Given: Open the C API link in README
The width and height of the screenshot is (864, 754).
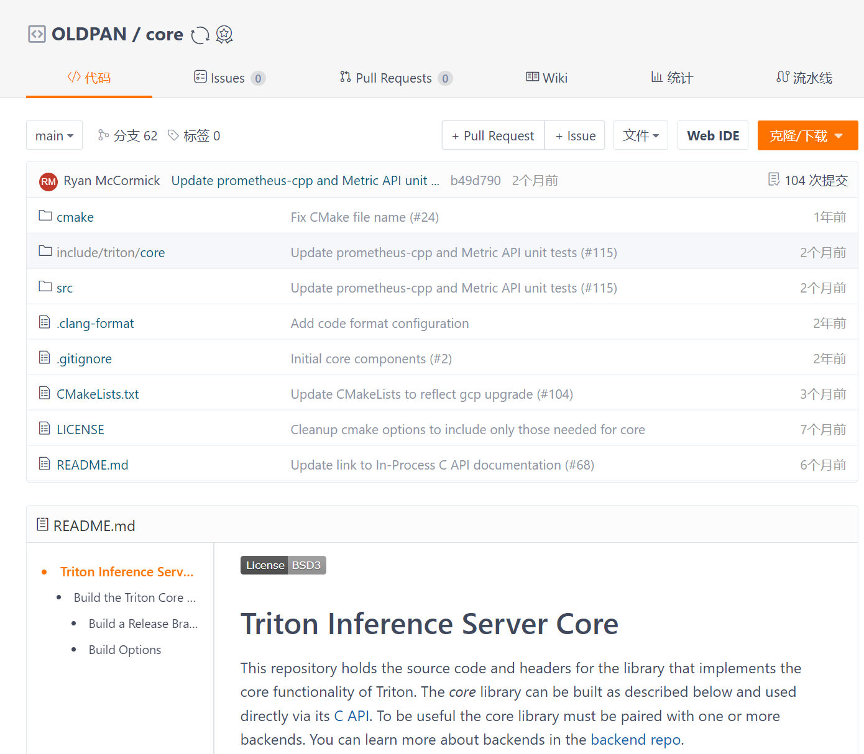Looking at the screenshot, I should (x=352, y=716).
